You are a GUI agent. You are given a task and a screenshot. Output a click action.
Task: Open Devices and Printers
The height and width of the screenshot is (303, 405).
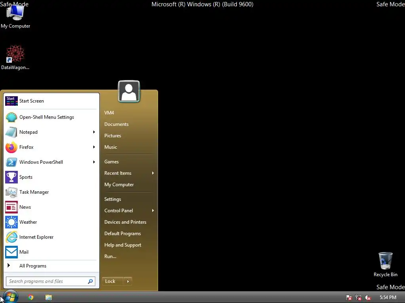125,222
